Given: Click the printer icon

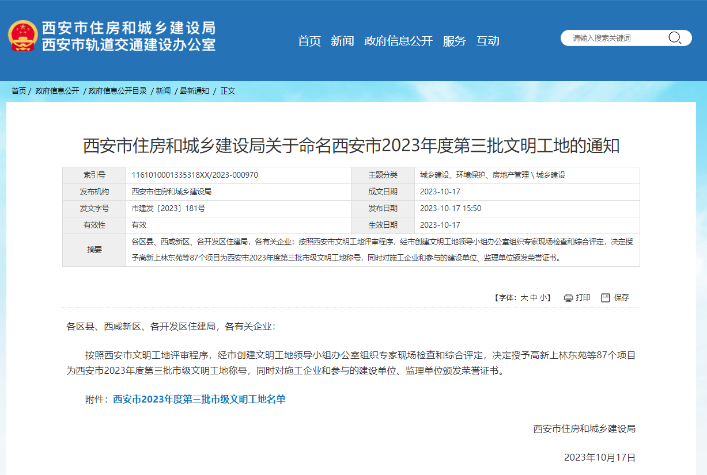Looking at the screenshot, I should 568,298.
